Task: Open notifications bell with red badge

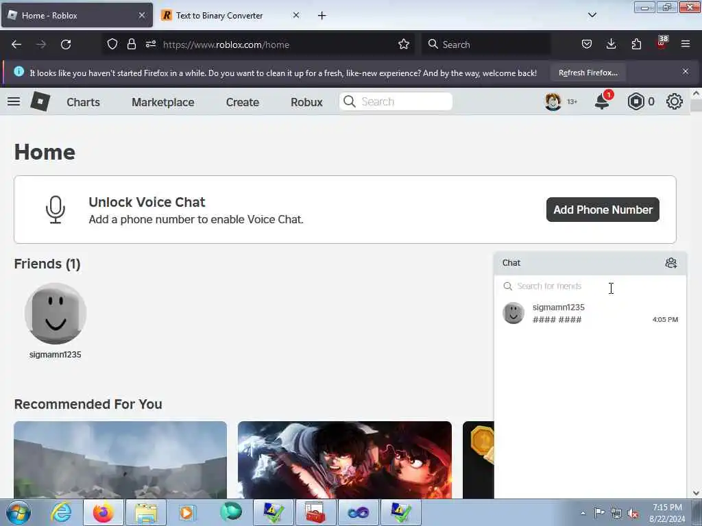Action: 602,101
